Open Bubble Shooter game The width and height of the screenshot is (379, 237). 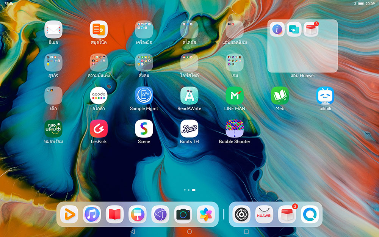pyautogui.click(x=235, y=129)
